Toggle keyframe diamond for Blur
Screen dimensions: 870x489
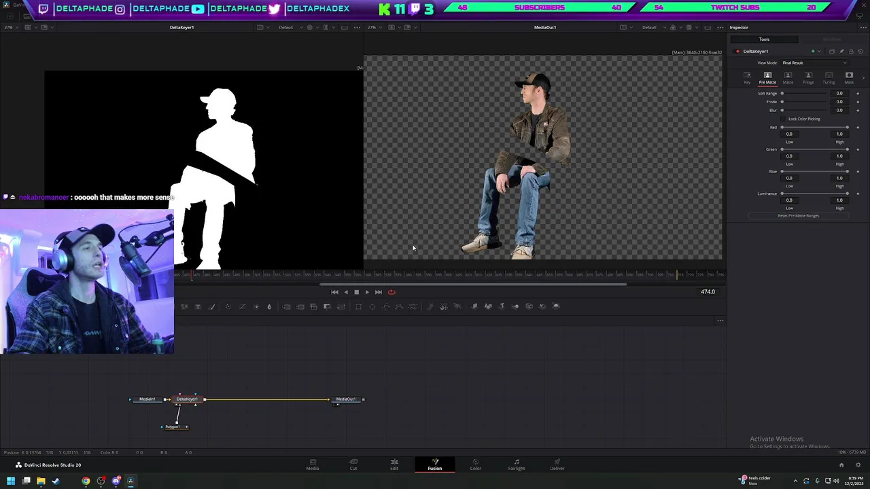858,110
